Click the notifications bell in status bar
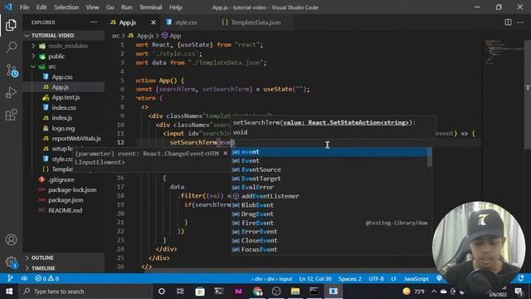 [521, 278]
